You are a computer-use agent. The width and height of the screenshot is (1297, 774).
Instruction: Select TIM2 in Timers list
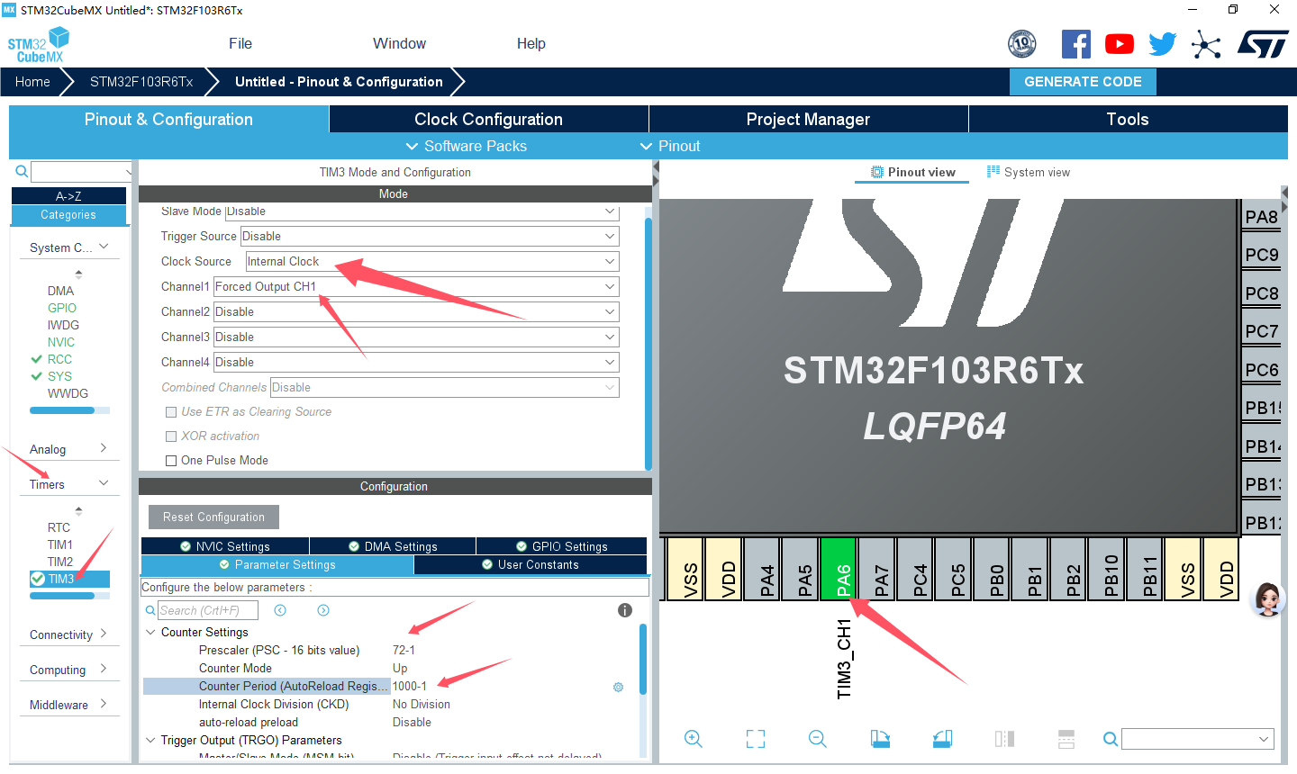(60, 562)
